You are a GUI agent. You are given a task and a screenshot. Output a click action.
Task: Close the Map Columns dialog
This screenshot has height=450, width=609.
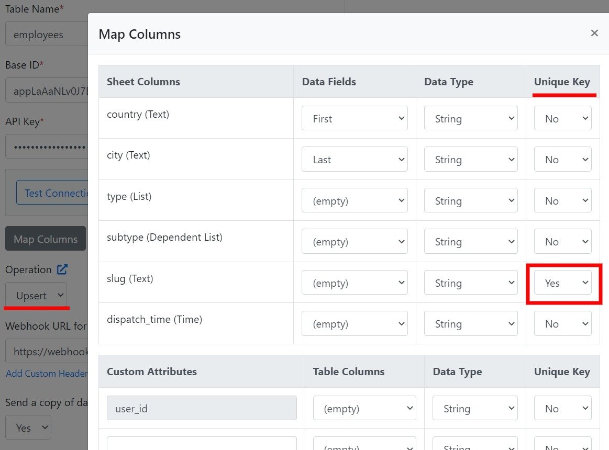pyautogui.click(x=594, y=33)
